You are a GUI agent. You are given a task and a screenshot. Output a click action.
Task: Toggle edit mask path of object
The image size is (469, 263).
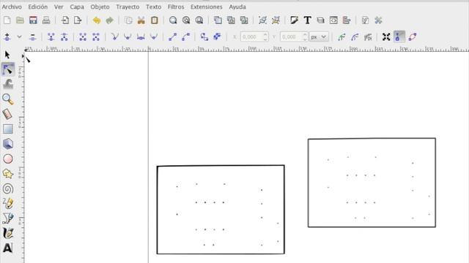[x=355, y=37]
